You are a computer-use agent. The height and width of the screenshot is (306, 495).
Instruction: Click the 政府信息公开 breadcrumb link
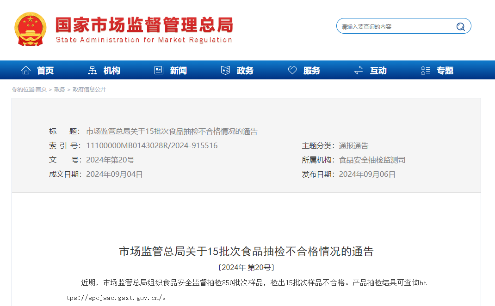(89, 90)
